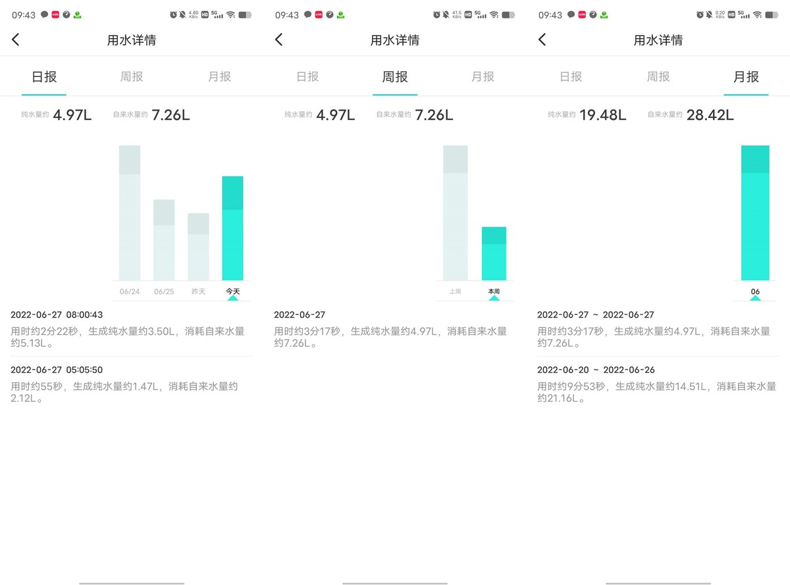Open monthly record 2022-06-27 ~ 2022-06-27

pyautogui.click(x=658, y=329)
